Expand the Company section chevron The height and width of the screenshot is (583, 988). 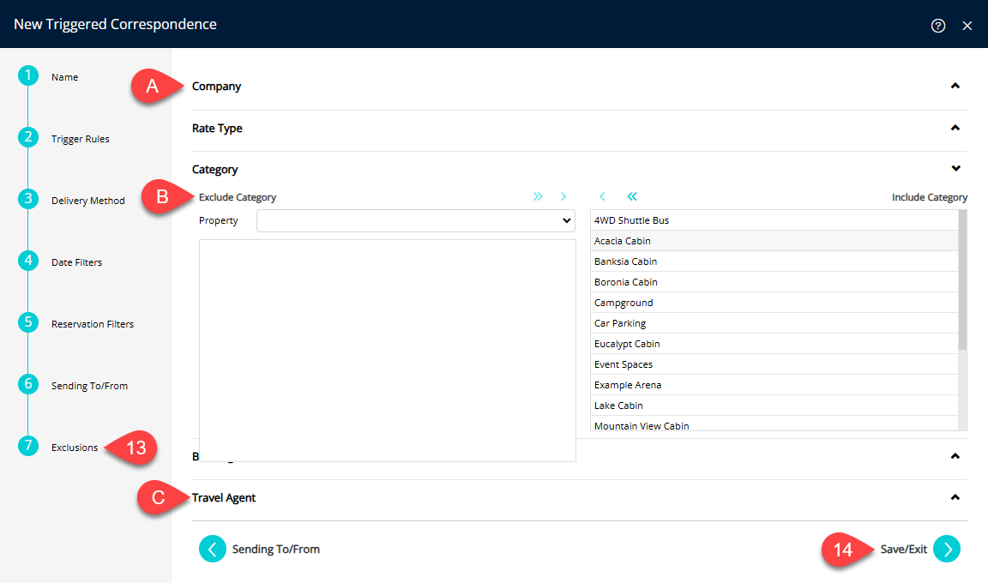(955, 86)
